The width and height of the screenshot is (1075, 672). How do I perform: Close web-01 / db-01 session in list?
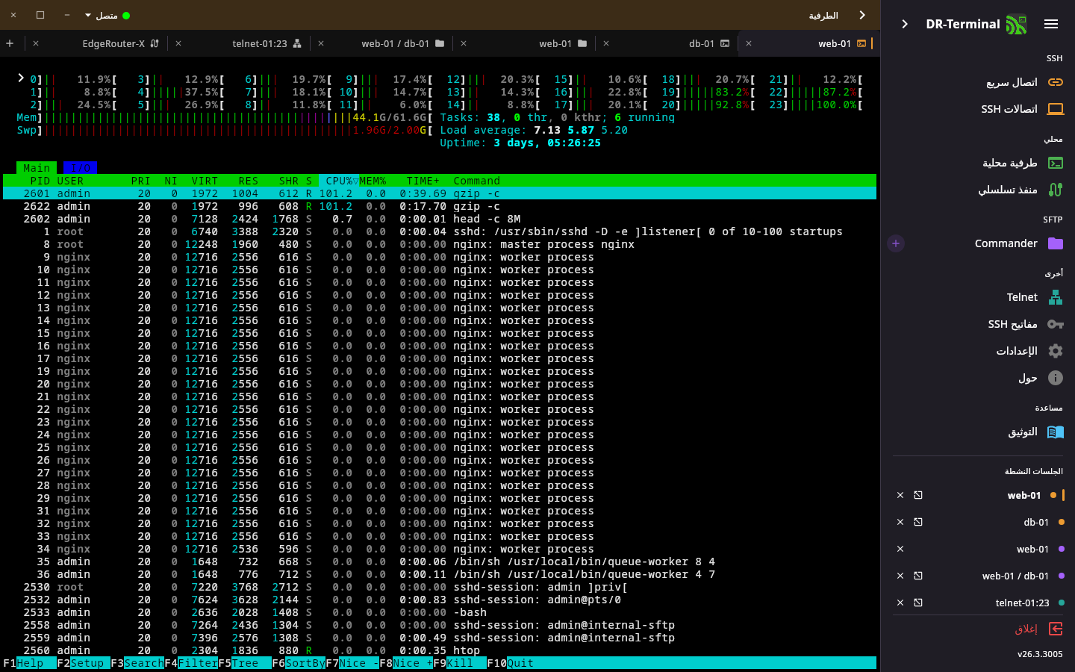click(900, 576)
